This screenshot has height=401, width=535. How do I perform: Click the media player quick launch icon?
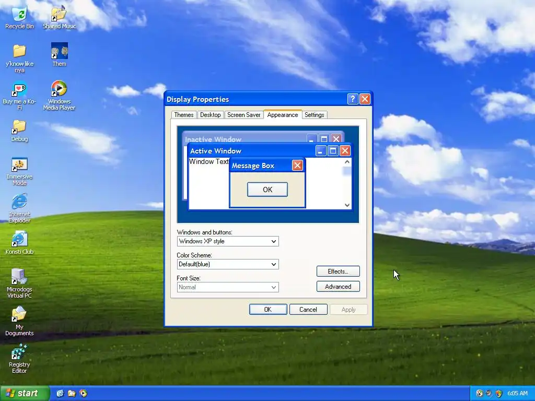pos(83,393)
